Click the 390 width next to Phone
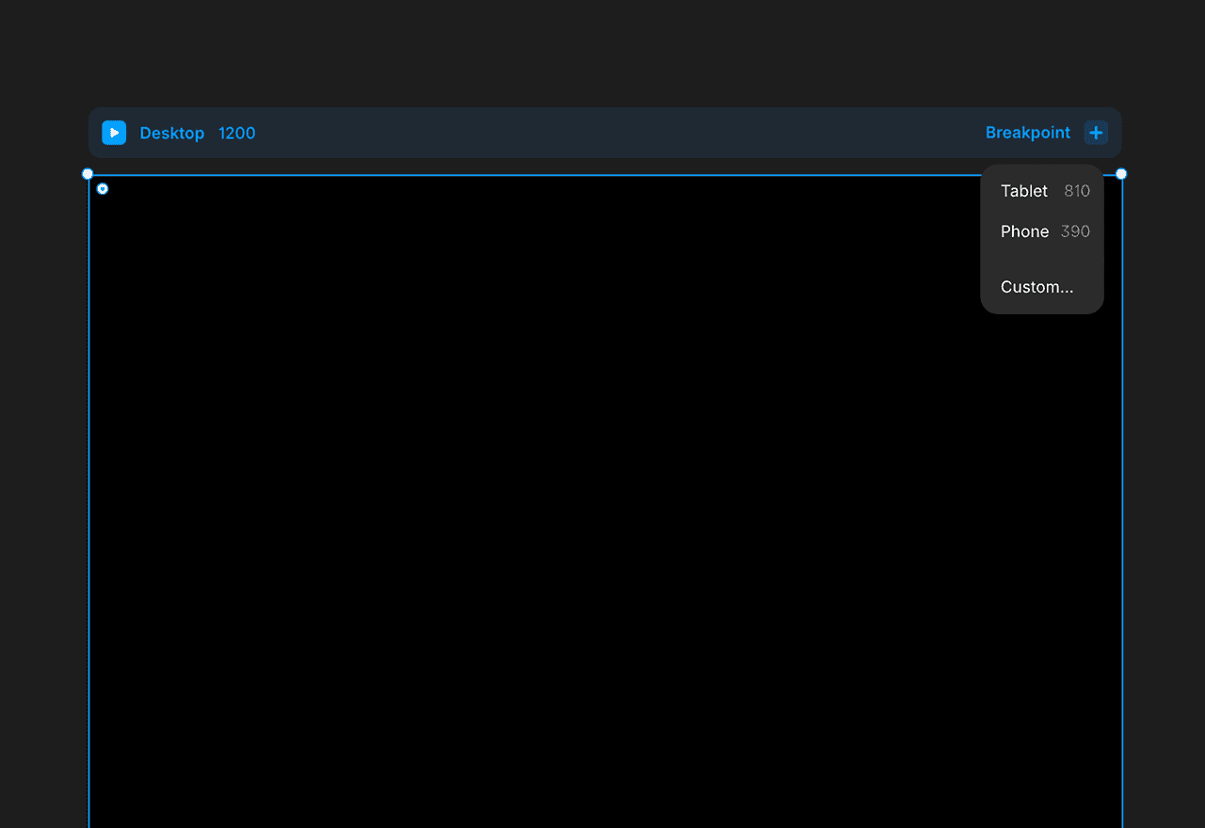Viewport: 1205px width, 828px height. [x=1076, y=231]
